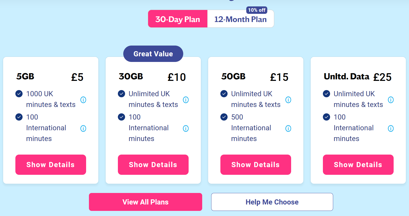The width and height of the screenshot is (409, 216).
Task: Click the checkmark beside 500 International minutes
Action: click(x=224, y=117)
